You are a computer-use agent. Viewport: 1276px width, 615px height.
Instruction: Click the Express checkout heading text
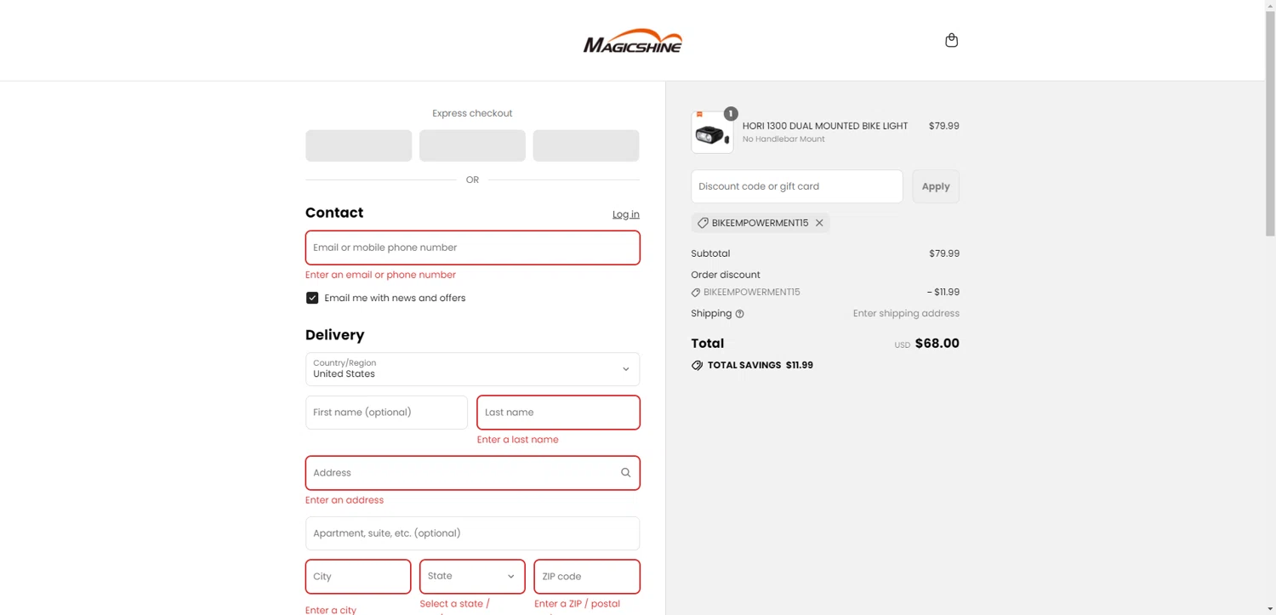click(x=472, y=113)
